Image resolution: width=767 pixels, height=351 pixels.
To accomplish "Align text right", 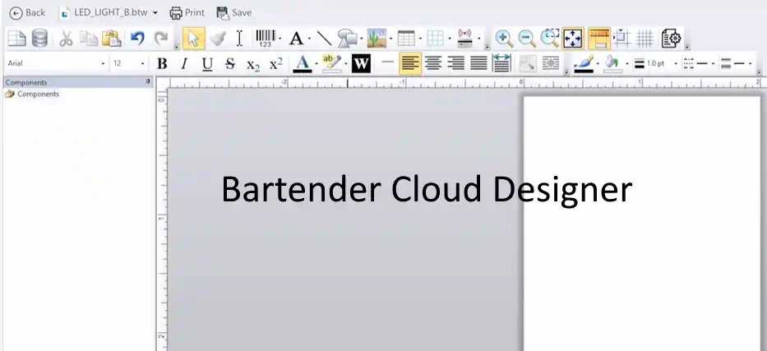I will tap(456, 63).
